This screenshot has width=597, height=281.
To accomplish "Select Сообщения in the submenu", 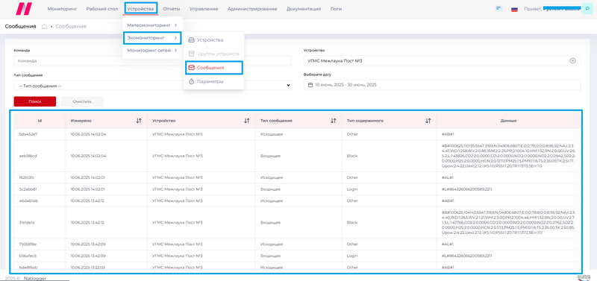I will (210, 68).
